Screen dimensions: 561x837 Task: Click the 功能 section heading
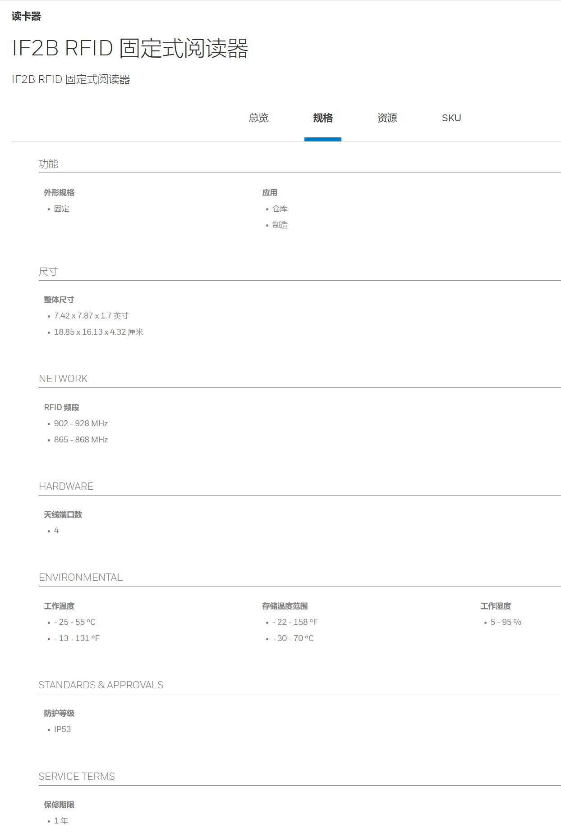pos(48,164)
